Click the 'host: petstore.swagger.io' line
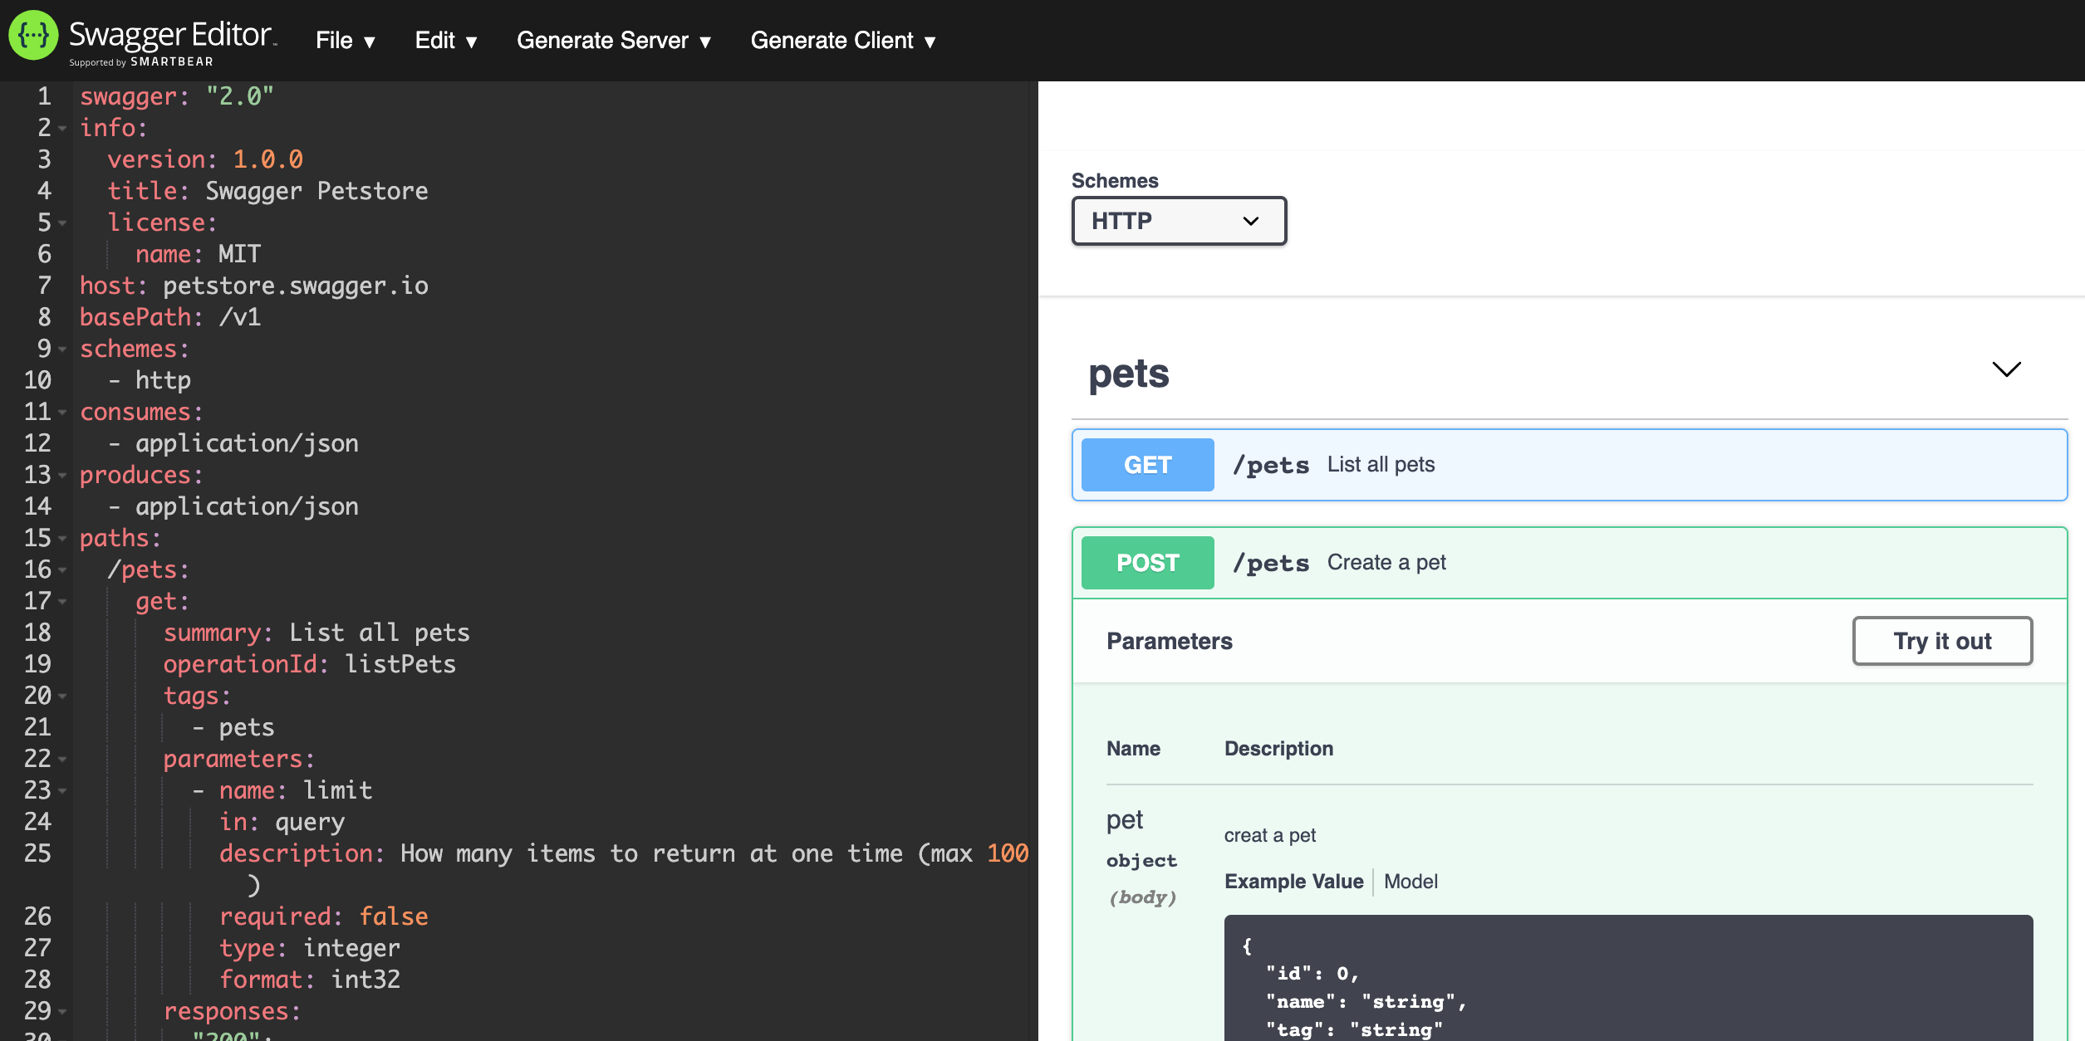2085x1041 pixels. [254, 286]
